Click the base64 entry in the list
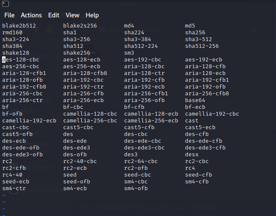 195,100
